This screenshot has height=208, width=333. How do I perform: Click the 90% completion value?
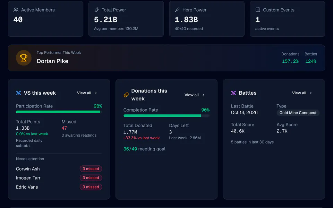[x=205, y=110]
